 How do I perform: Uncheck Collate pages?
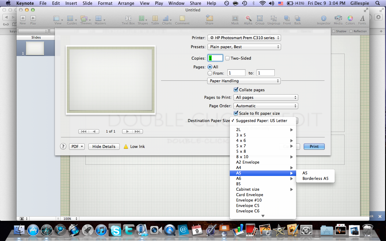[236, 90]
